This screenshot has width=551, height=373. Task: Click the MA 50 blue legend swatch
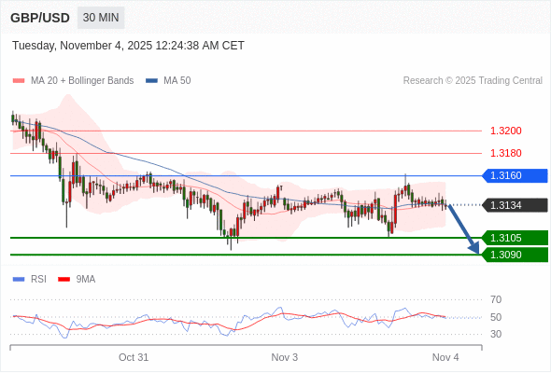tap(151, 81)
